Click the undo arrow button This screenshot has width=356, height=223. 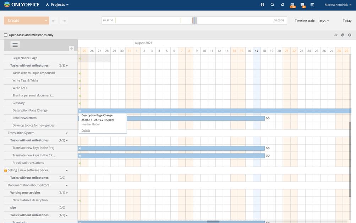pyautogui.click(x=54, y=21)
